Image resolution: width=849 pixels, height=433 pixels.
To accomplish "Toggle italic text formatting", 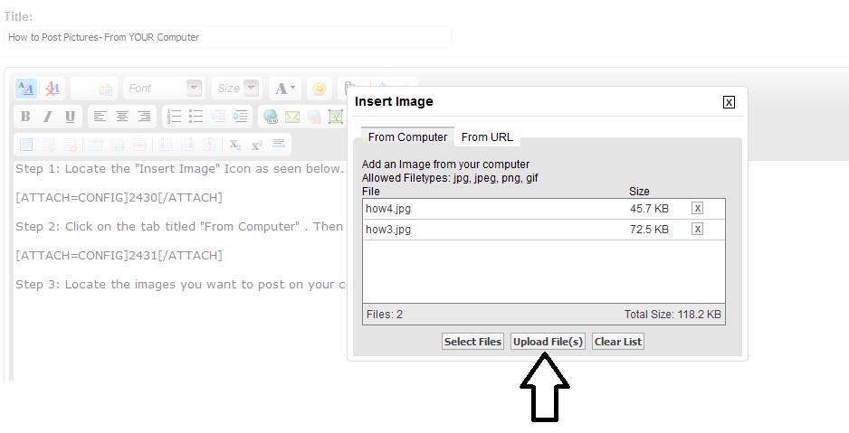I will click(x=47, y=117).
